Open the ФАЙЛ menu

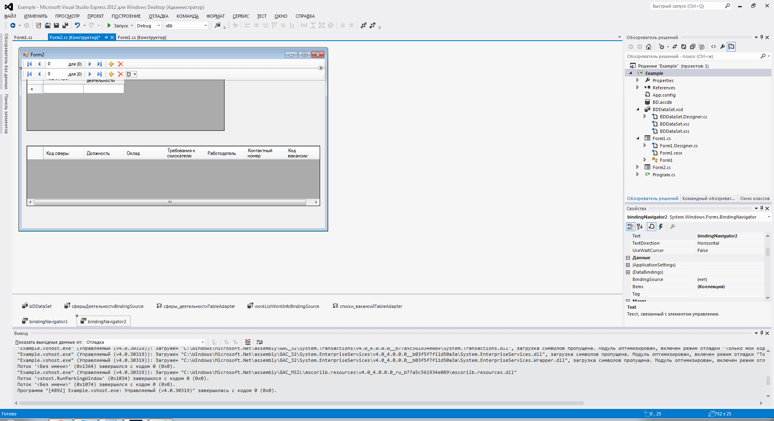(x=10, y=16)
